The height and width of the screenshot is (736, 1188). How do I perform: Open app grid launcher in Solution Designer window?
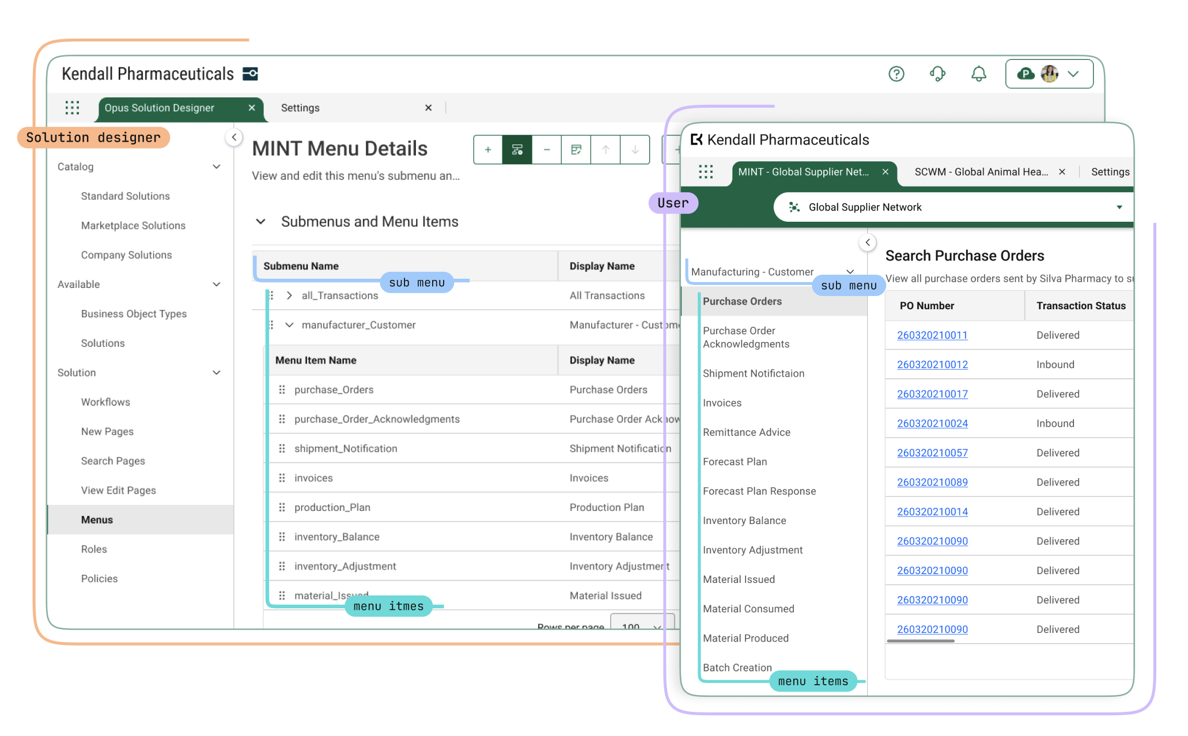tap(72, 108)
